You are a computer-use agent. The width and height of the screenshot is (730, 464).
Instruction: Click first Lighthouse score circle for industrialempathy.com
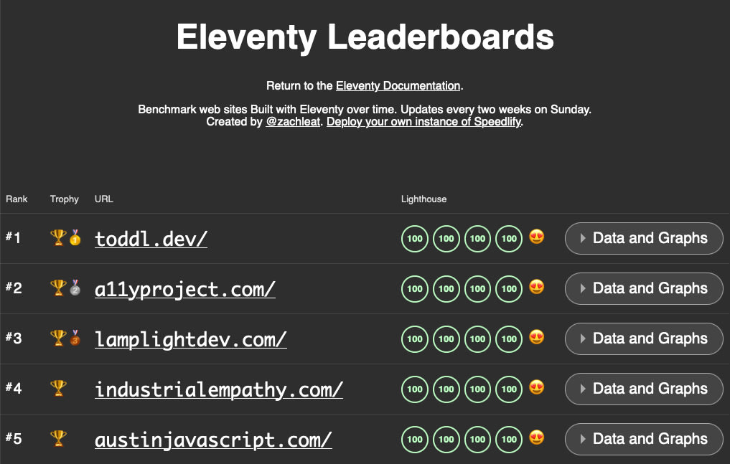(415, 389)
